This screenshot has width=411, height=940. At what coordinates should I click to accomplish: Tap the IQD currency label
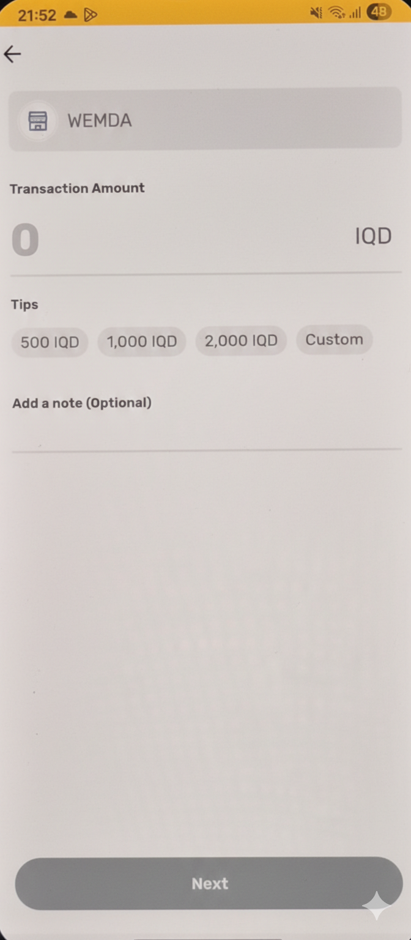pos(373,236)
